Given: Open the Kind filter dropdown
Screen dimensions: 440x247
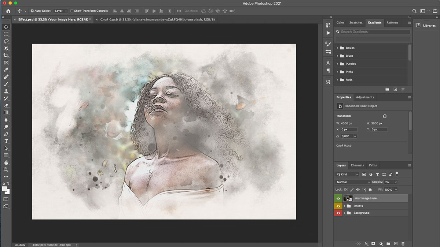Looking at the screenshot, I should (x=347, y=175).
